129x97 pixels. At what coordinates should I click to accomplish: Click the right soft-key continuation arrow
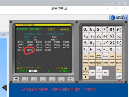[70, 79]
